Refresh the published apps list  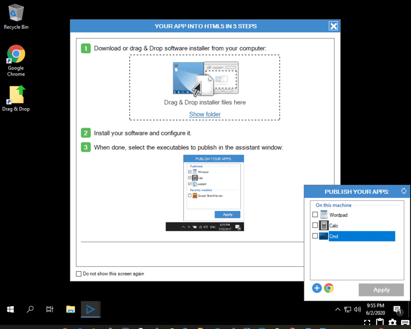[x=404, y=191]
